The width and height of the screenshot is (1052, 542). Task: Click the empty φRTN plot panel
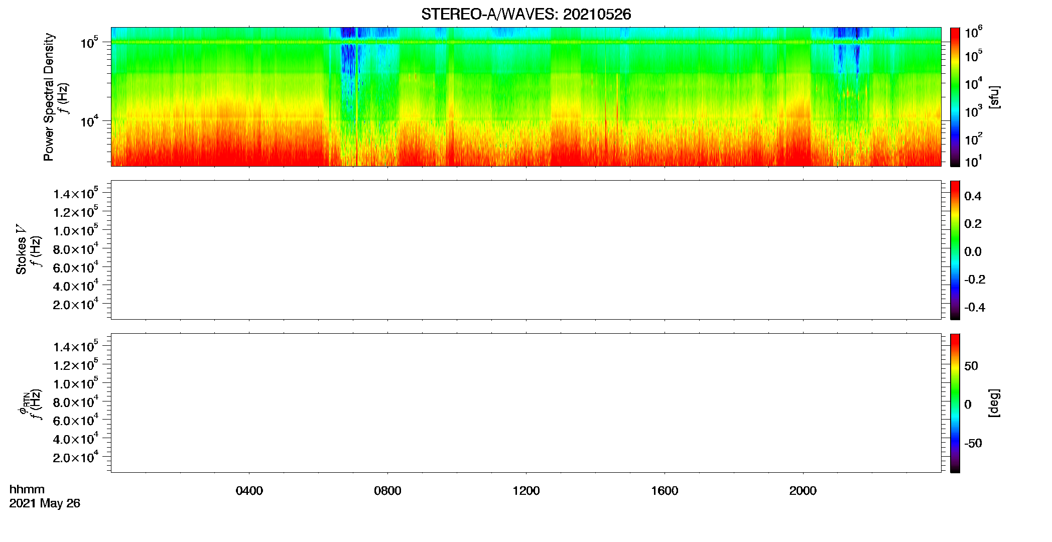click(x=526, y=402)
